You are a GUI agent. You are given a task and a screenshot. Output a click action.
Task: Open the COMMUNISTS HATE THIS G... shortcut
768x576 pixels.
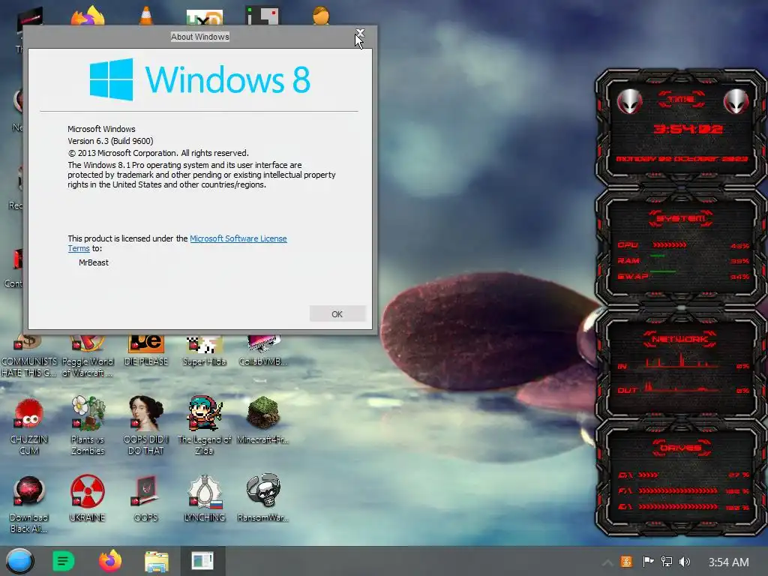29,355
